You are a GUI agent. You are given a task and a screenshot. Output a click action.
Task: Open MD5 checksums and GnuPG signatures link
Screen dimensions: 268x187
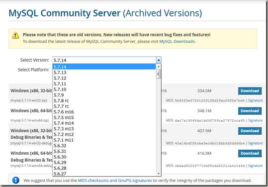tap(115, 181)
